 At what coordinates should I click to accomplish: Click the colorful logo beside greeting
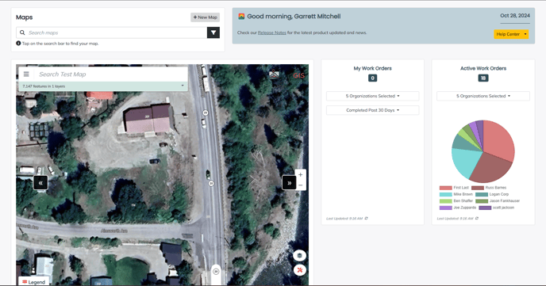point(241,17)
